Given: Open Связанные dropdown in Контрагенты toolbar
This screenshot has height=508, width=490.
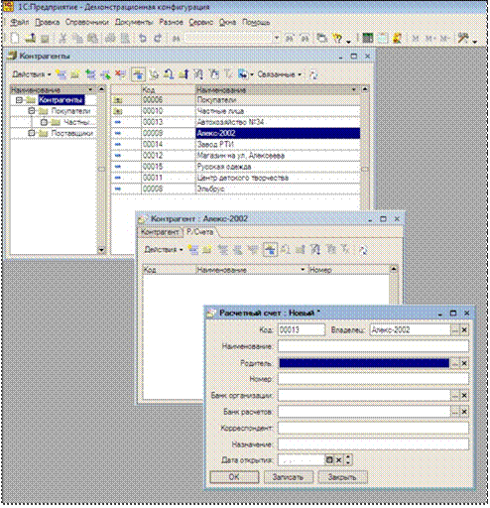Looking at the screenshot, I should [x=280, y=74].
